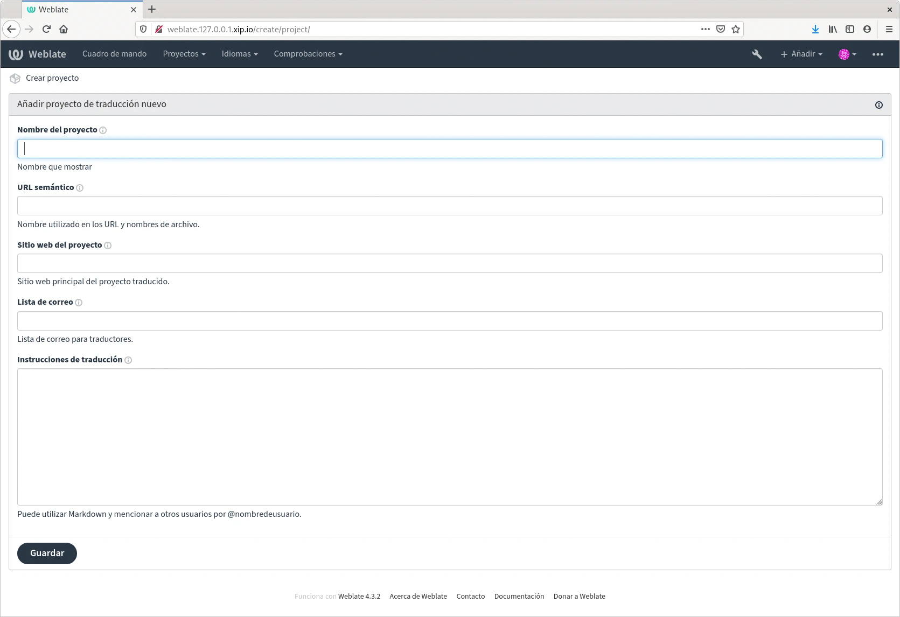
Task: Open the Añadir dropdown menu
Action: (x=801, y=54)
